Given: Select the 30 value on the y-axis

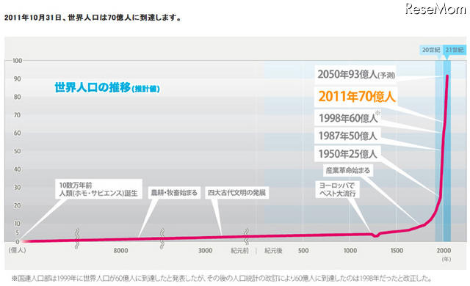Looking at the screenshot, I should pyautogui.click(x=18, y=187).
